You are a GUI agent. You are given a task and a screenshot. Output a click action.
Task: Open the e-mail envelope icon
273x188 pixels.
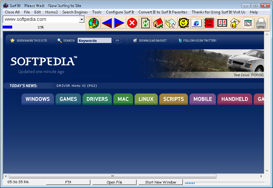pyautogui.click(x=235, y=23)
